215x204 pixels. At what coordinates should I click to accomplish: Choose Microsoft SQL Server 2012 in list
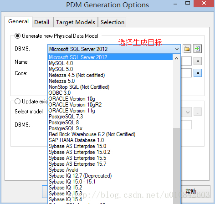click(x=110, y=57)
